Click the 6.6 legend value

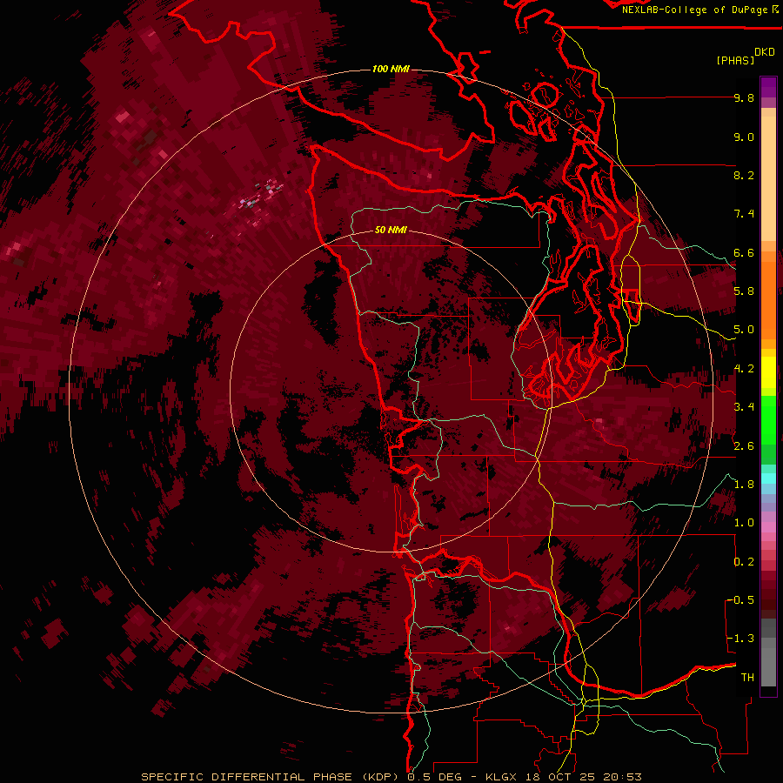click(x=744, y=252)
